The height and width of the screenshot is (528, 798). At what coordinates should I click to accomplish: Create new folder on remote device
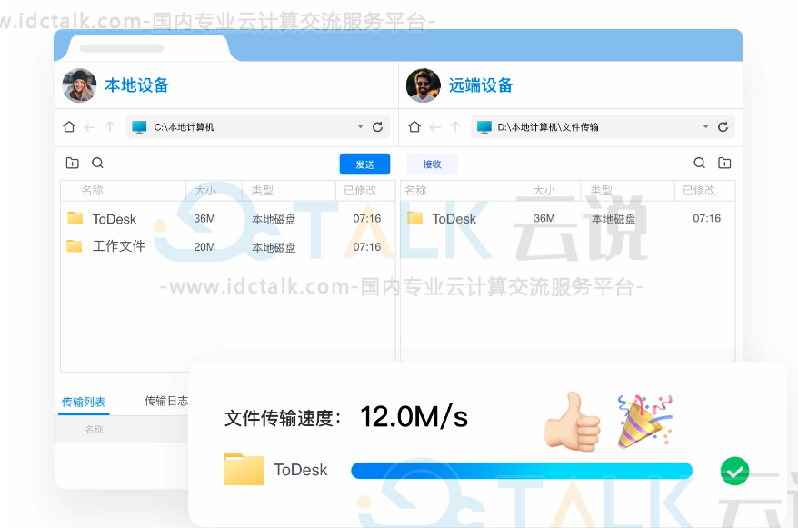(x=724, y=163)
